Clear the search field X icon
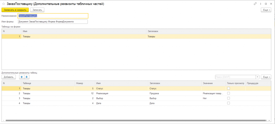 (258, 77)
